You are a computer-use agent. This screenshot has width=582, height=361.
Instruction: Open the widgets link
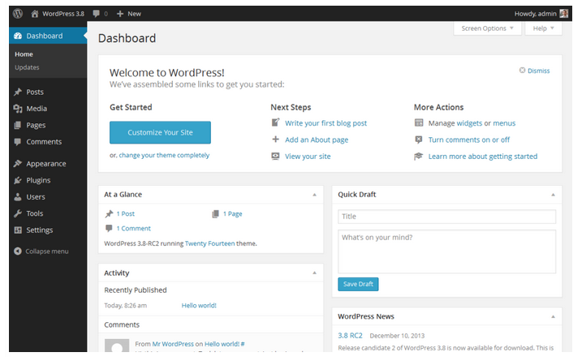point(469,123)
